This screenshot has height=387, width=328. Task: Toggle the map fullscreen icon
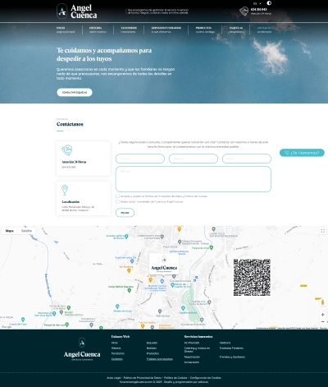point(323,231)
